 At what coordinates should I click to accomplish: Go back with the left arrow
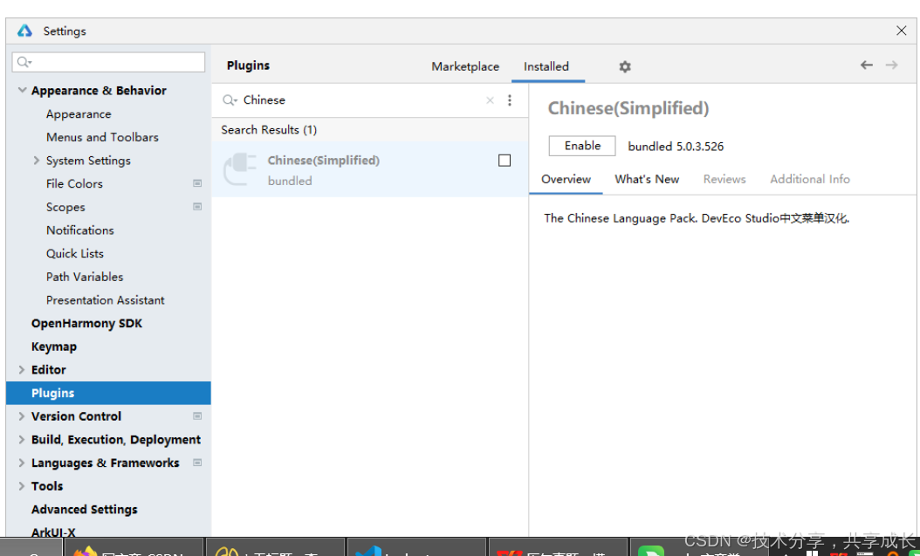(x=867, y=65)
